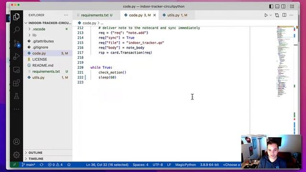Click the minimap code overview
The height and width of the screenshot is (172, 306).
click(285, 61)
